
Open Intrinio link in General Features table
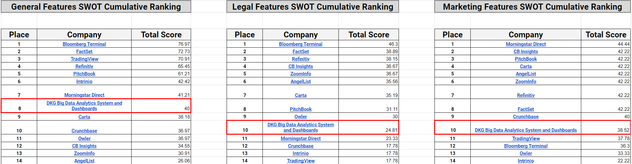click(84, 82)
